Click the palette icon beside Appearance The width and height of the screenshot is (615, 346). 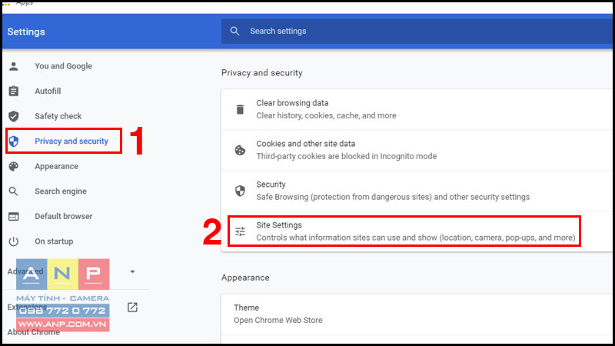pyautogui.click(x=14, y=166)
